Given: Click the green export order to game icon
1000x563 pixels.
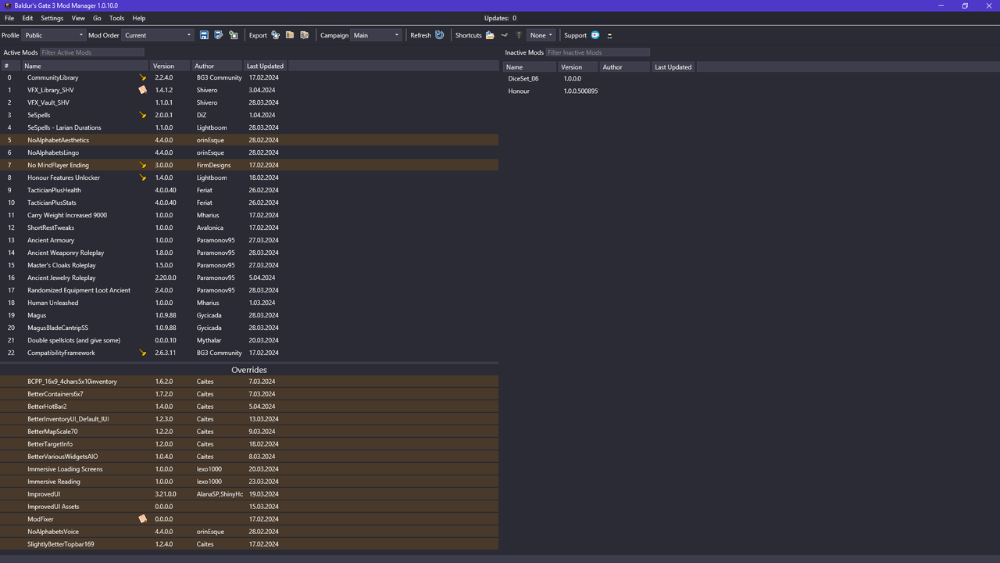Looking at the screenshot, I should pyautogui.click(x=233, y=35).
